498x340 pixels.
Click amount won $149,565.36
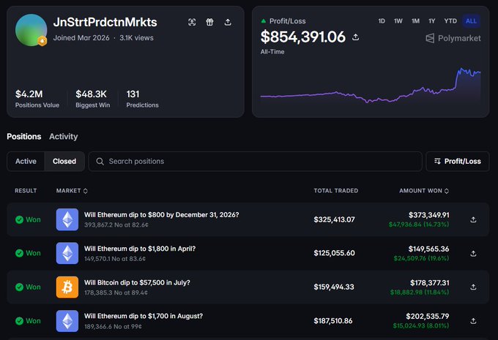428,249
